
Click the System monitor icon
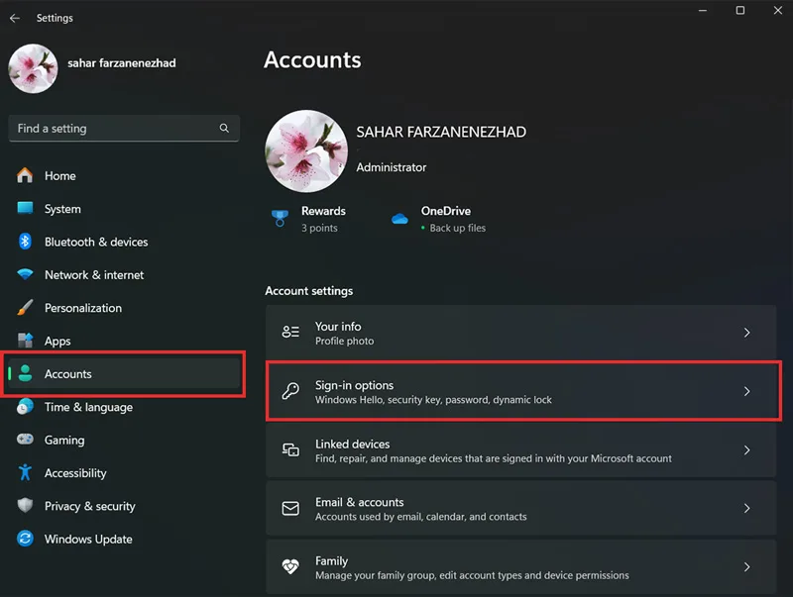click(25, 209)
